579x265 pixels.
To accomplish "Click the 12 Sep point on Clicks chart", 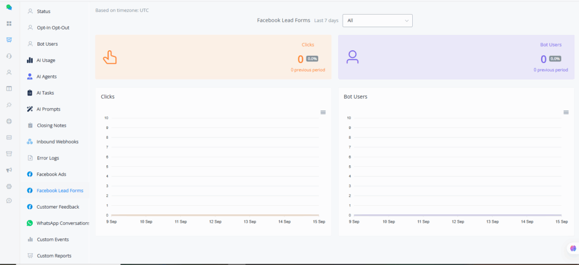I will pyautogui.click(x=215, y=215).
